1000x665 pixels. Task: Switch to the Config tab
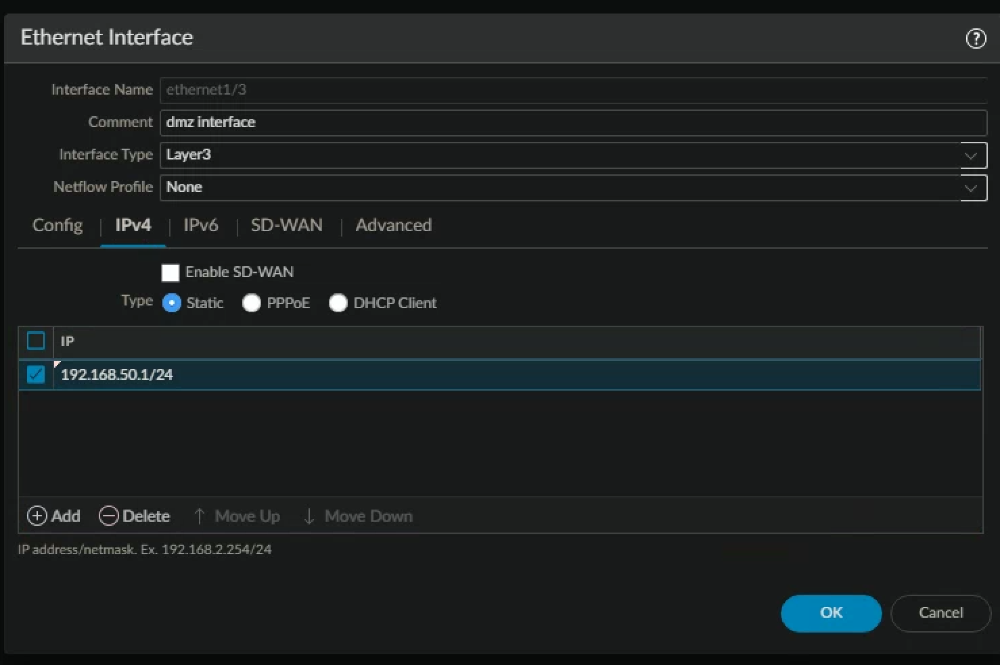click(58, 225)
